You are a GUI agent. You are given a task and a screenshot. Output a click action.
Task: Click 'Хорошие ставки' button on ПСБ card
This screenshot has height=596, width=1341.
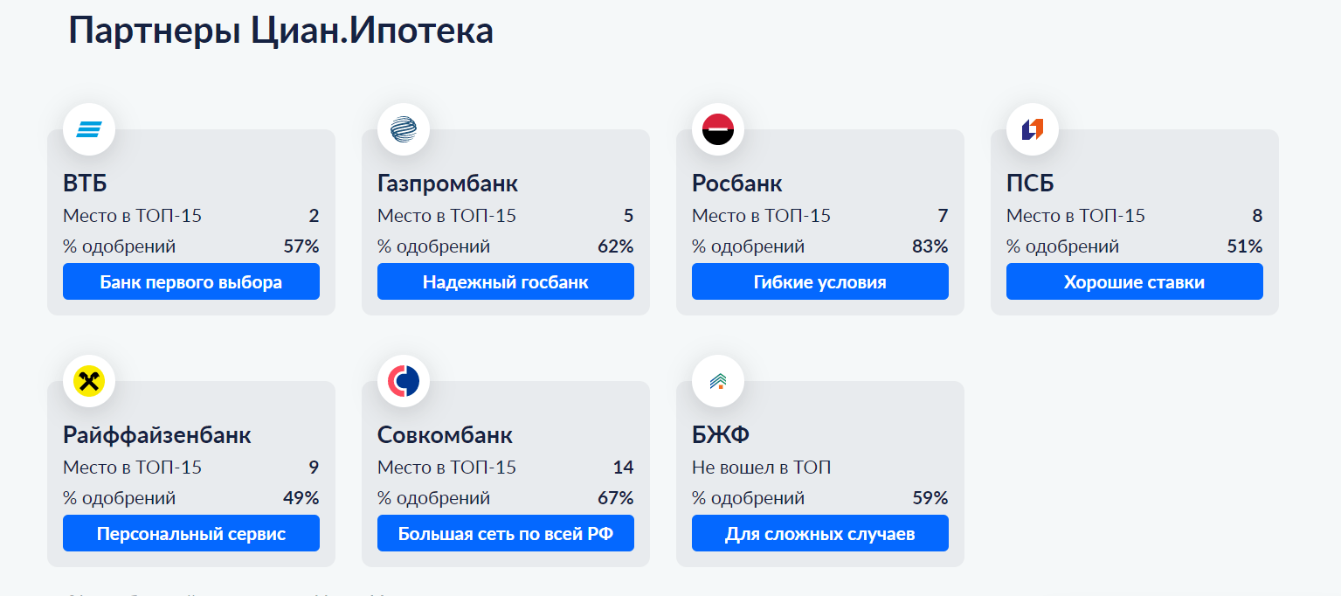point(1134,281)
